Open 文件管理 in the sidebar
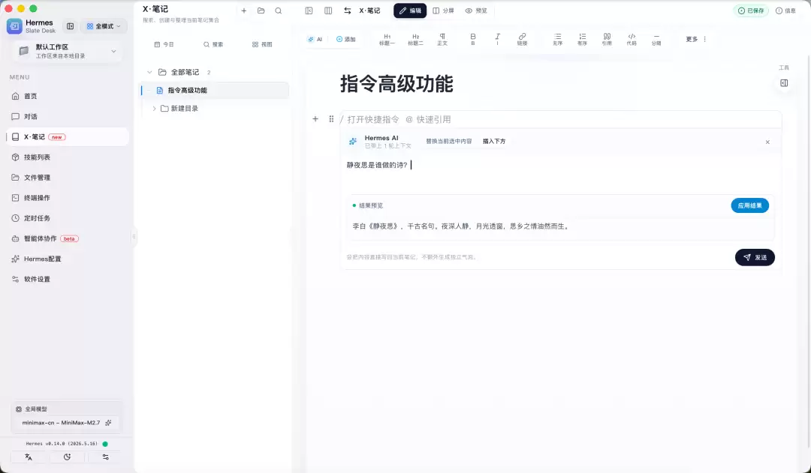 (x=68, y=178)
